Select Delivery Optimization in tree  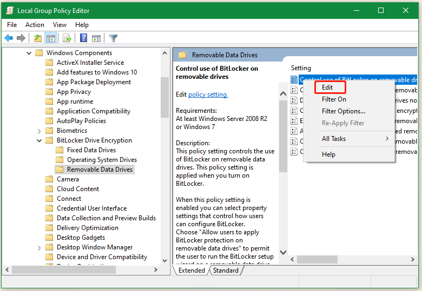pyautogui.click(x=88, y=228)
